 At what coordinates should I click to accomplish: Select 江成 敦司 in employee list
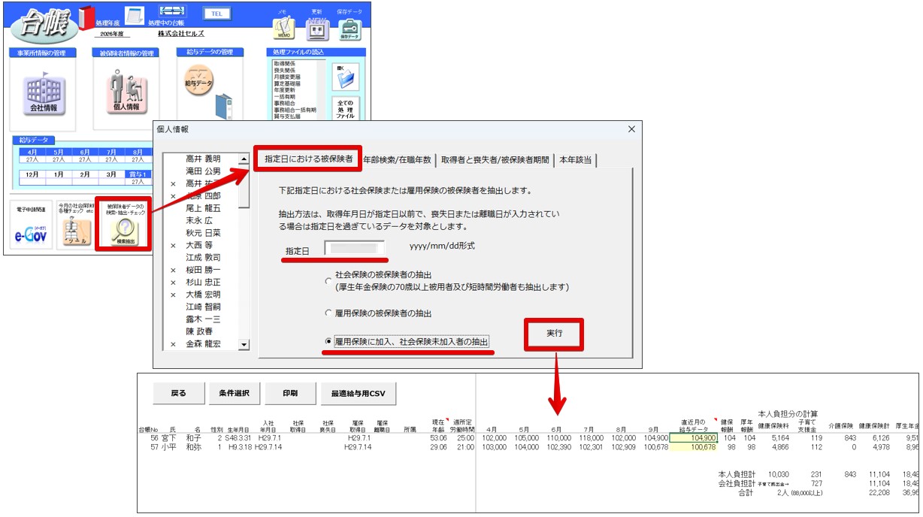(x=204, y=257)
